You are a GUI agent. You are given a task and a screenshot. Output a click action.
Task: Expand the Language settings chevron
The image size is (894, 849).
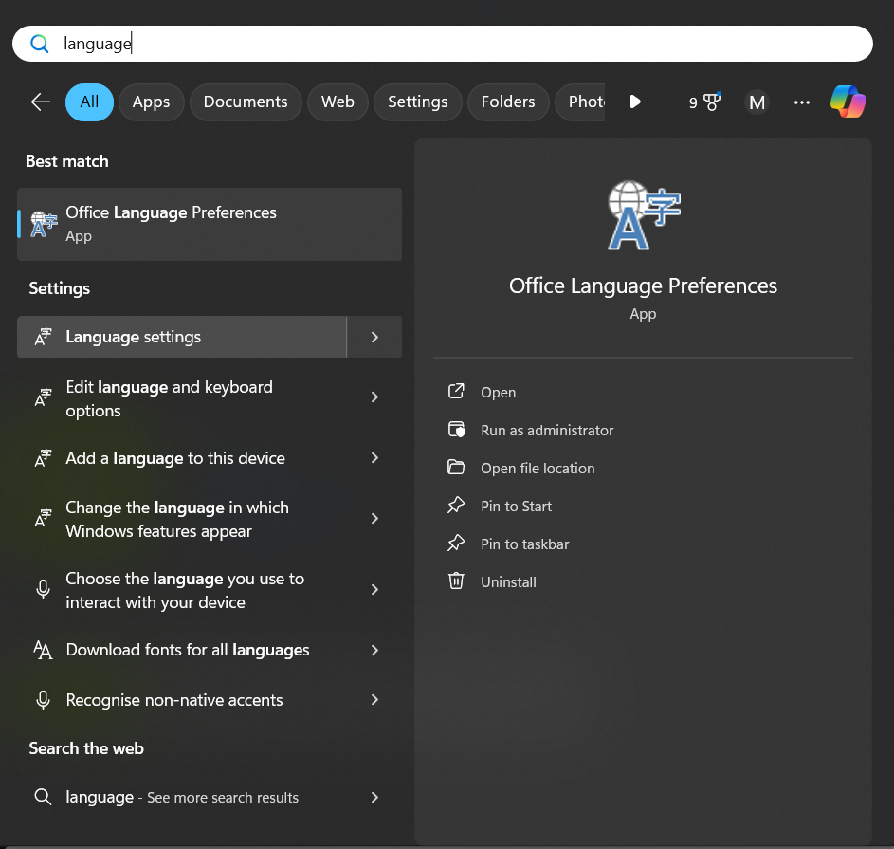click(x=374, y=337)
